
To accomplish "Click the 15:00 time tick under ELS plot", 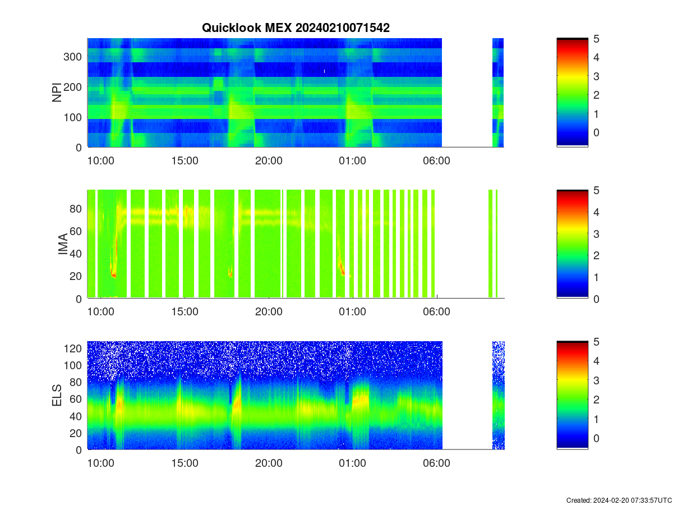I will (x=185, y=463).
